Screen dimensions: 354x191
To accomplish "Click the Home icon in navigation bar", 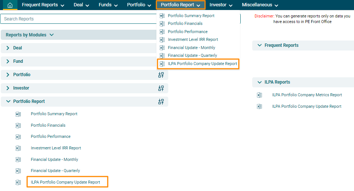I will 10,5.
